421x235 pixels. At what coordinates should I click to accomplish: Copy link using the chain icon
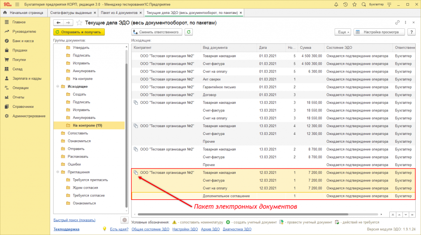(397, 23)
